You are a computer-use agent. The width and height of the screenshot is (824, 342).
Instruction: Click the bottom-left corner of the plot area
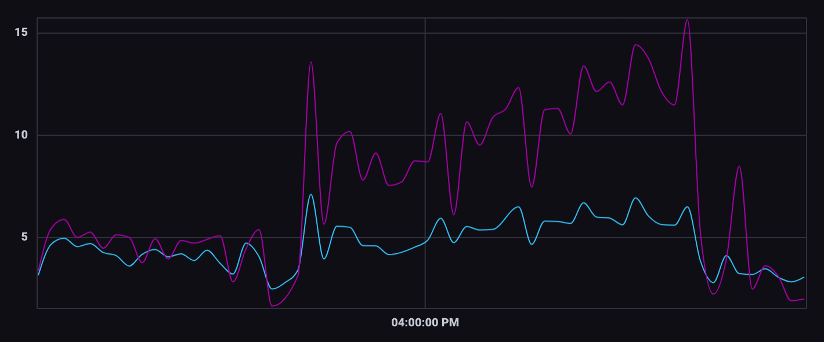pyautogui.click(x=36, y=308)
